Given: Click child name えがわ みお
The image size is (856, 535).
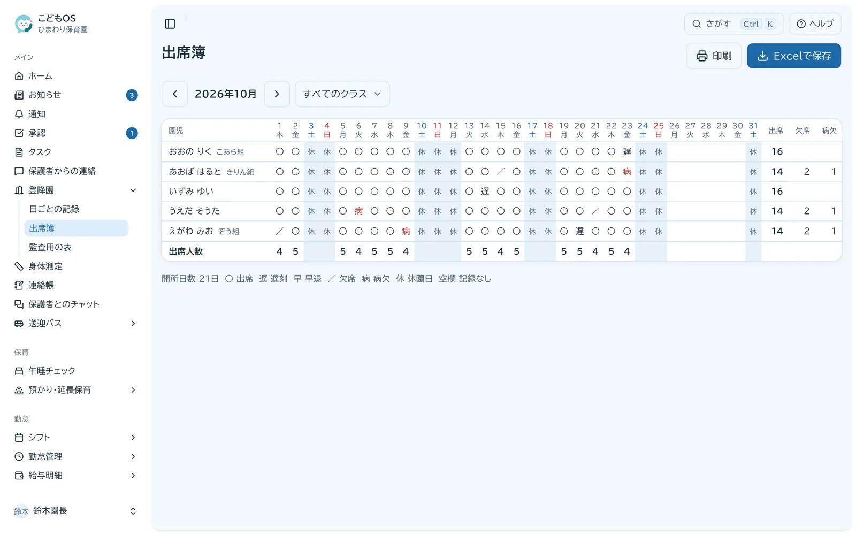Looking at the screenshot, I should [x=191, y=231].
